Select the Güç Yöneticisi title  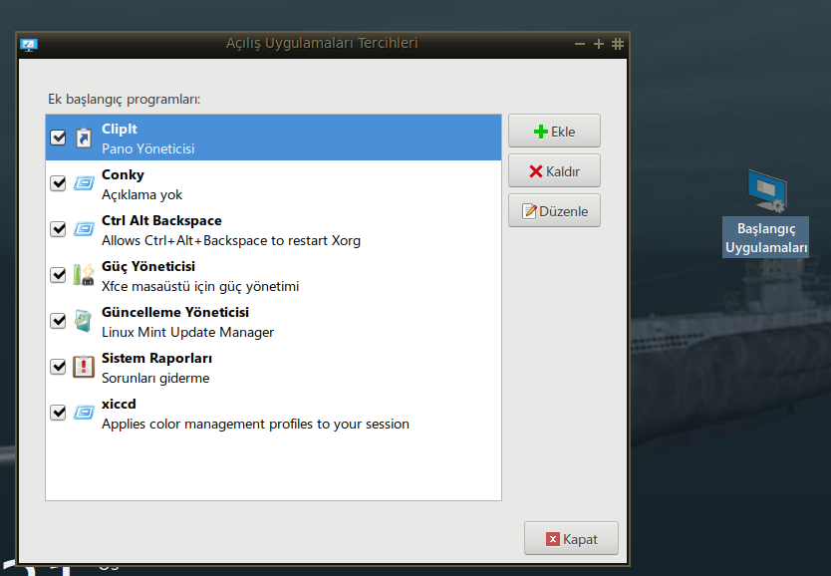coord(148,266)
